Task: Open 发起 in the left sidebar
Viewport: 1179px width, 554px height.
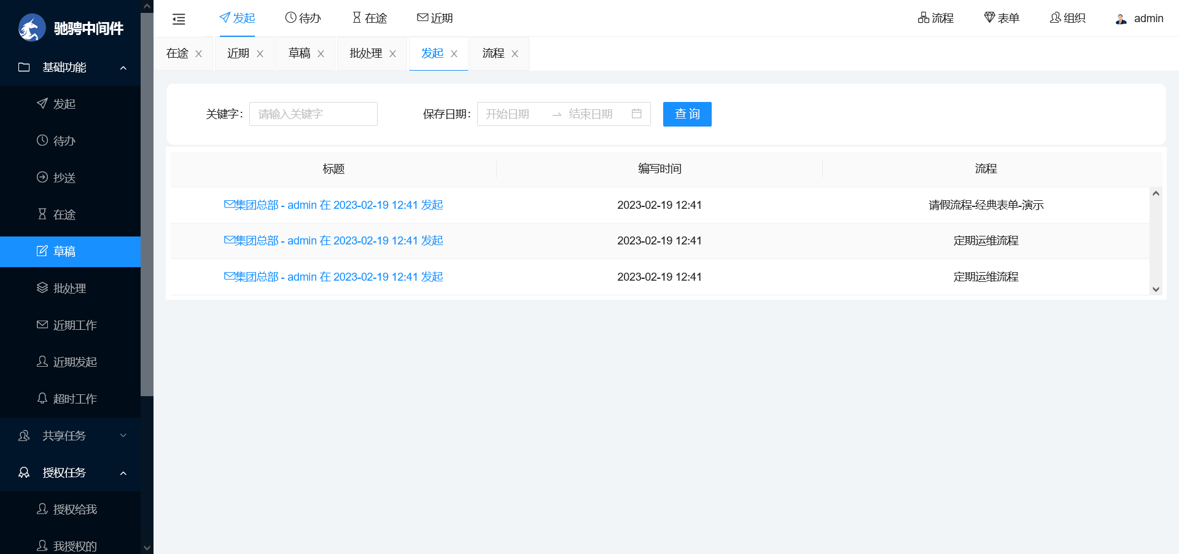Action: pos(64,104)
